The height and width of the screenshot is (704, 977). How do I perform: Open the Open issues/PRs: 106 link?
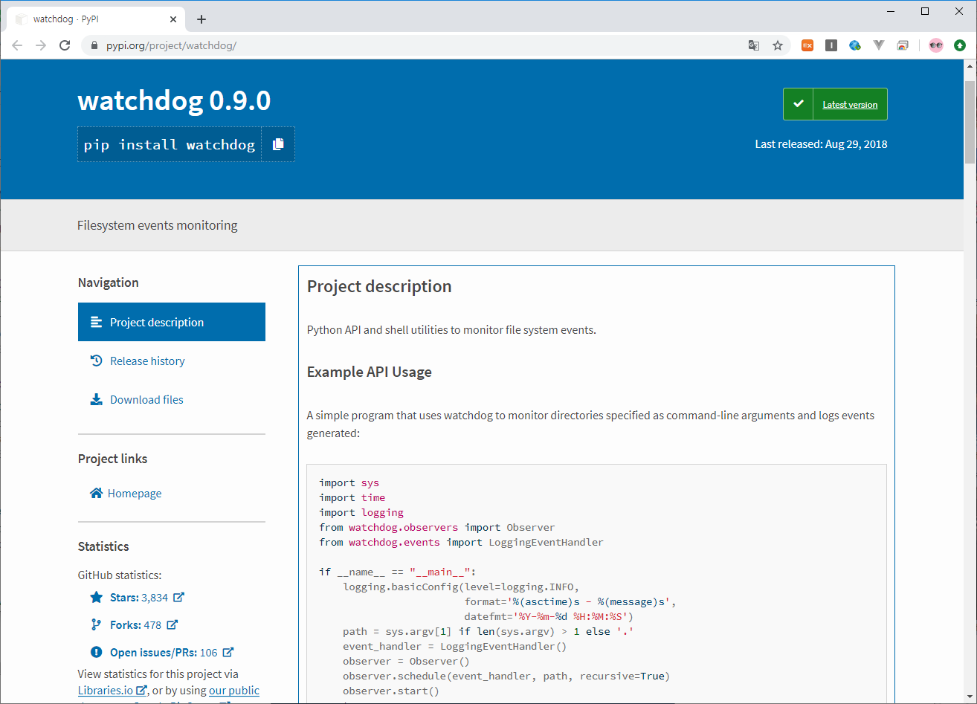pos(164,652)
